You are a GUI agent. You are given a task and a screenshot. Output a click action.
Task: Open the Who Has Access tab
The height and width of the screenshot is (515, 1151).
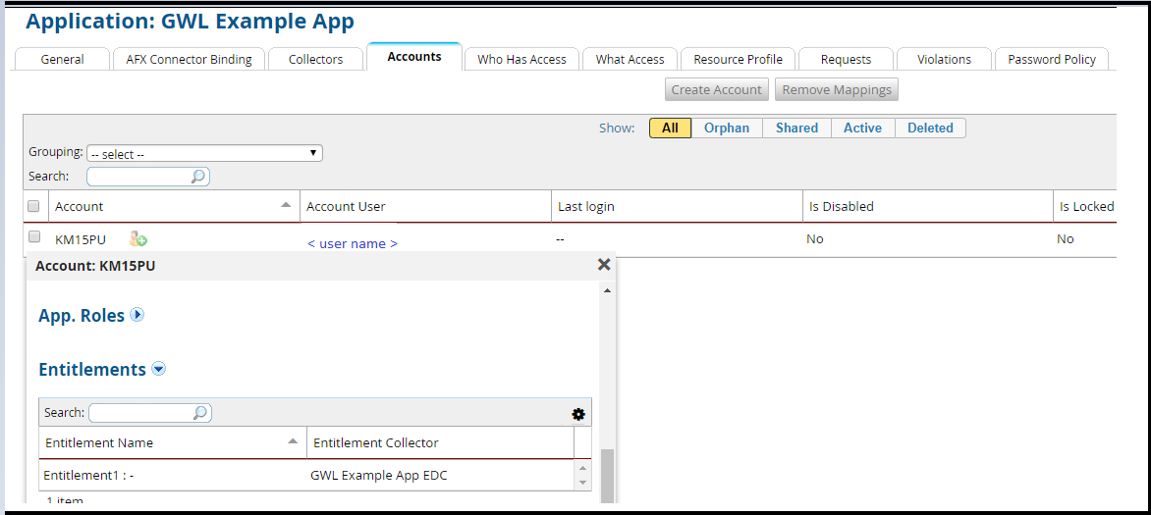pyautogui.click(x=521, y=60)
